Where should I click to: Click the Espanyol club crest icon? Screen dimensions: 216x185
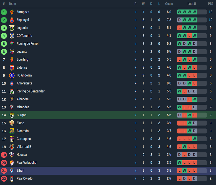12,20
